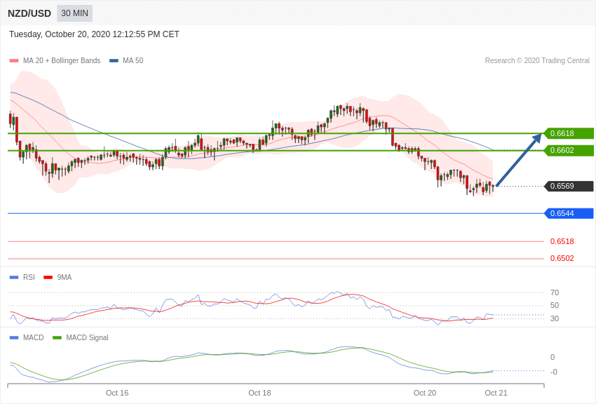Screen dimensions: 596x404
Task: Click the RSI 50 level label
Action: coord(555,305)
